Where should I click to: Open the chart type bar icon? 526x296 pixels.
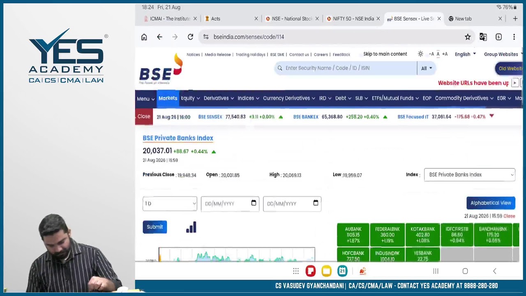tap(191, 227)
